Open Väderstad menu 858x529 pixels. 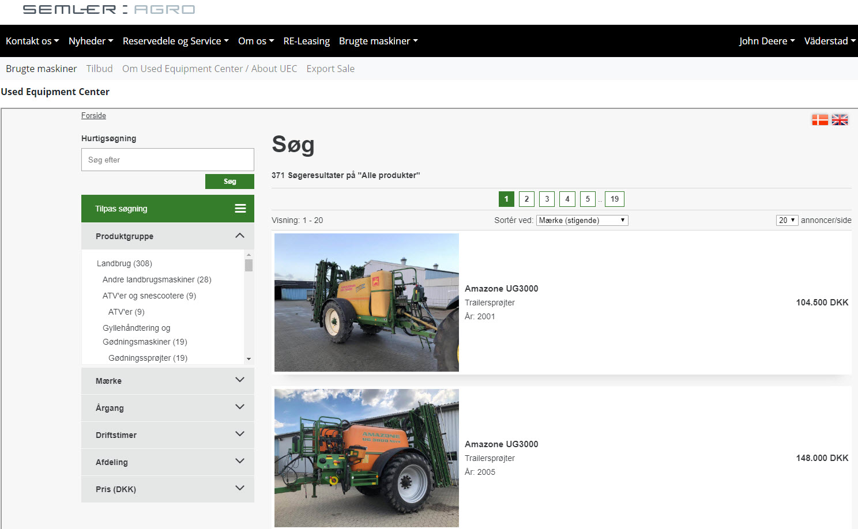(830, 41)
